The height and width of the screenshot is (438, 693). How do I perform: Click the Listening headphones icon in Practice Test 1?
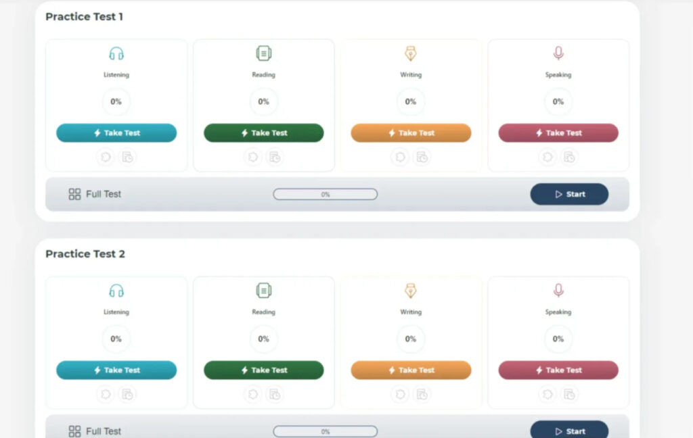pyautogui.click(x=116, y=54)
